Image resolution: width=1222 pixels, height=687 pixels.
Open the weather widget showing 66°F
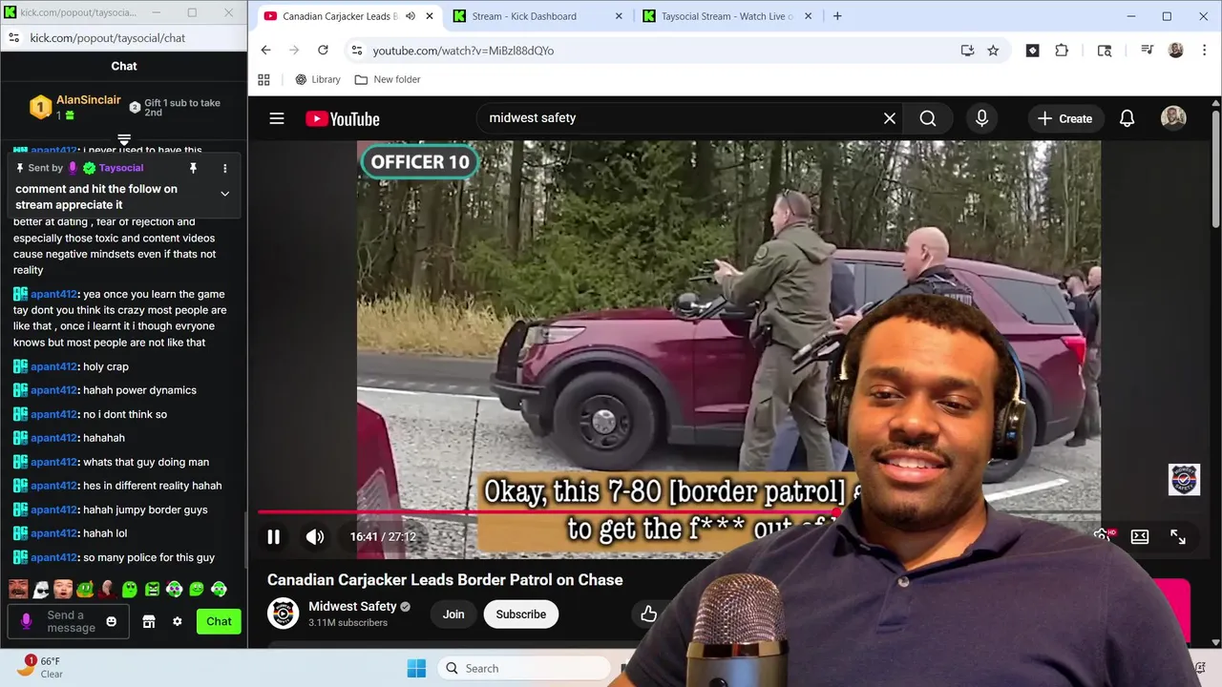pos(40,667)
